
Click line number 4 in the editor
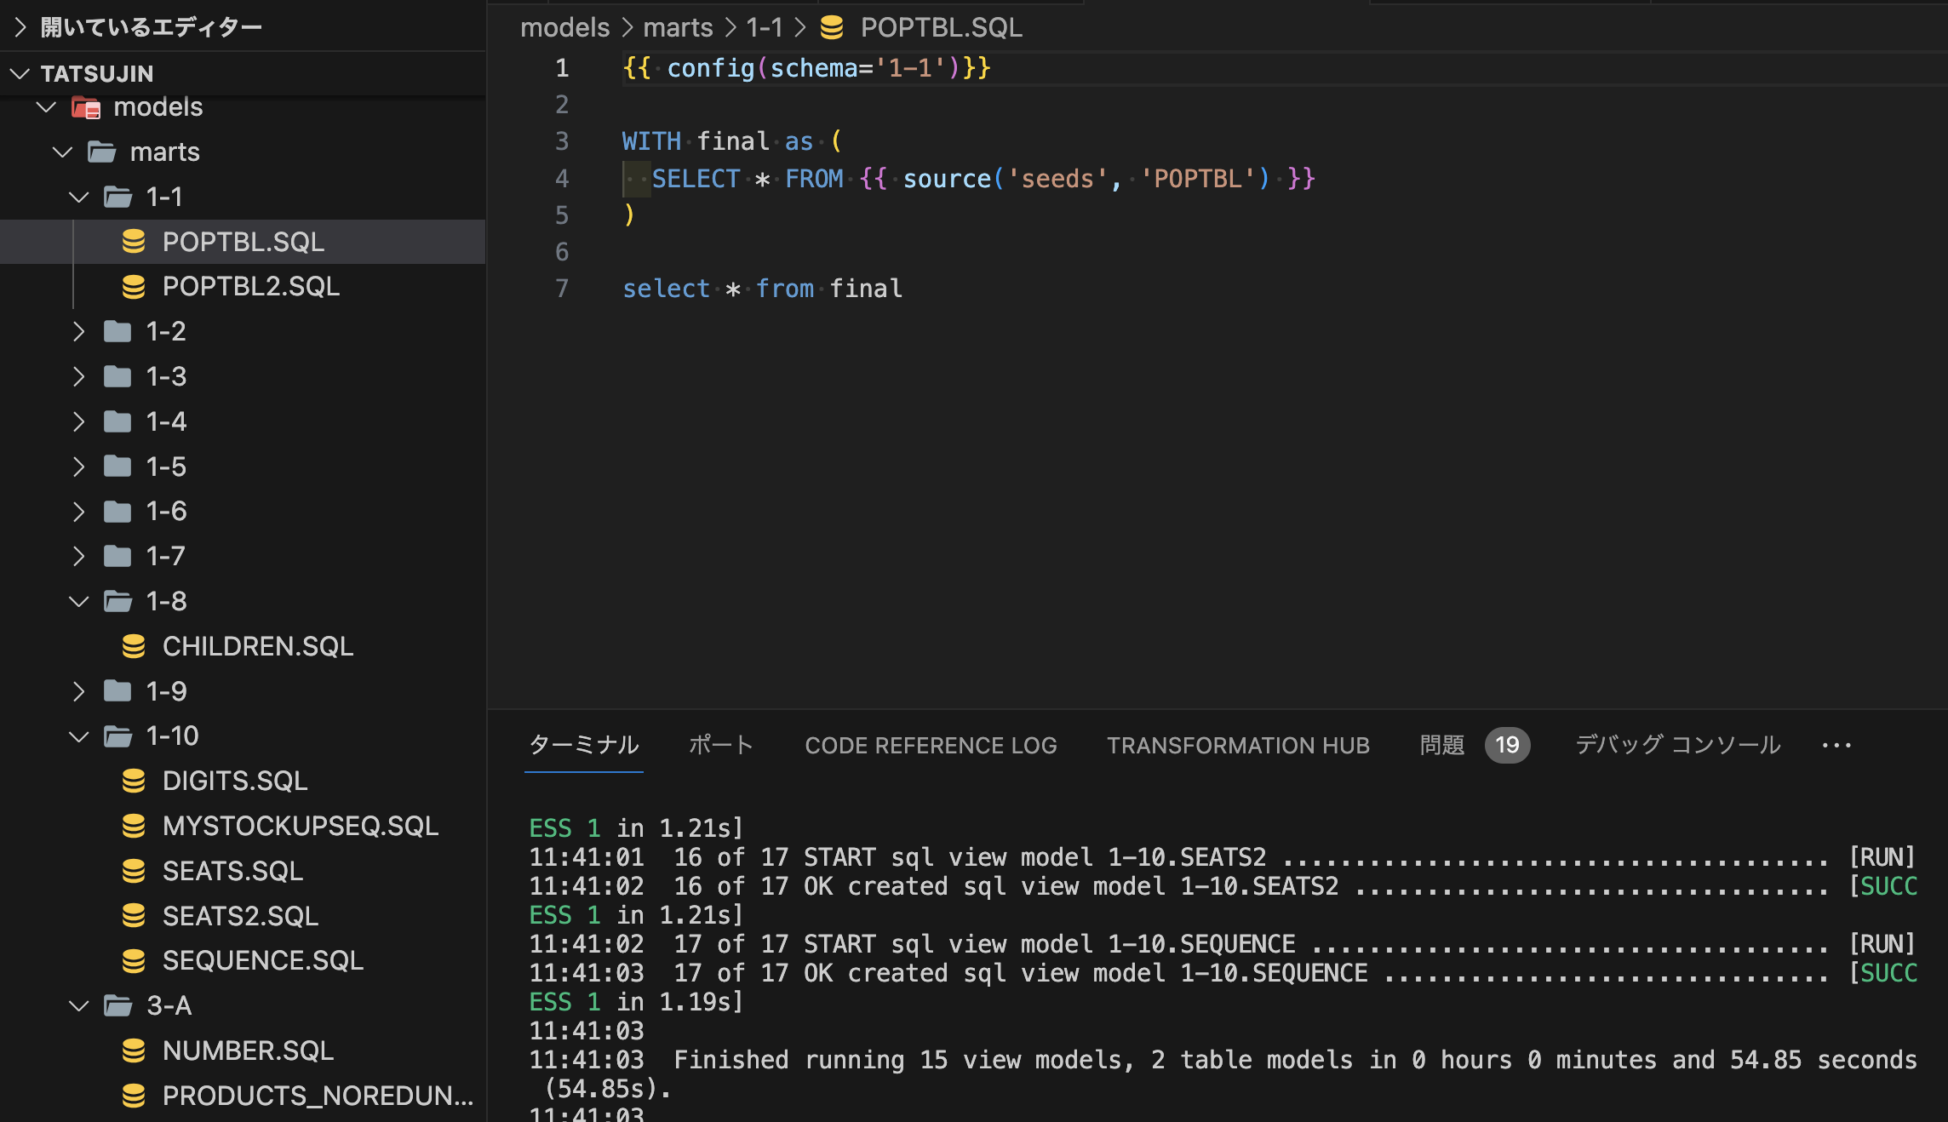561,179
